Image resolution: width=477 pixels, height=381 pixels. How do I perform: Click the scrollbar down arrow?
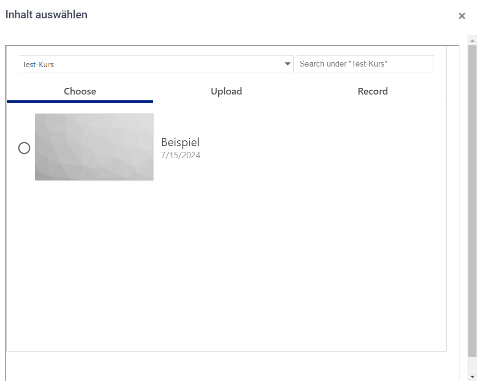[x=472, y=377]
